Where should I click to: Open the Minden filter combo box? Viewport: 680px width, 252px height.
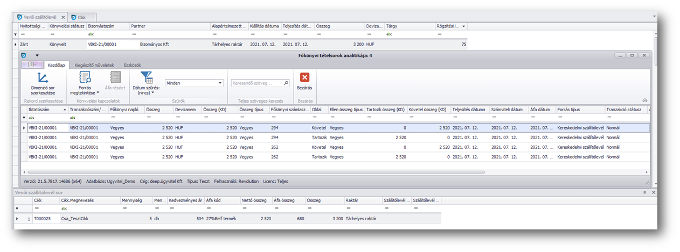194,83
